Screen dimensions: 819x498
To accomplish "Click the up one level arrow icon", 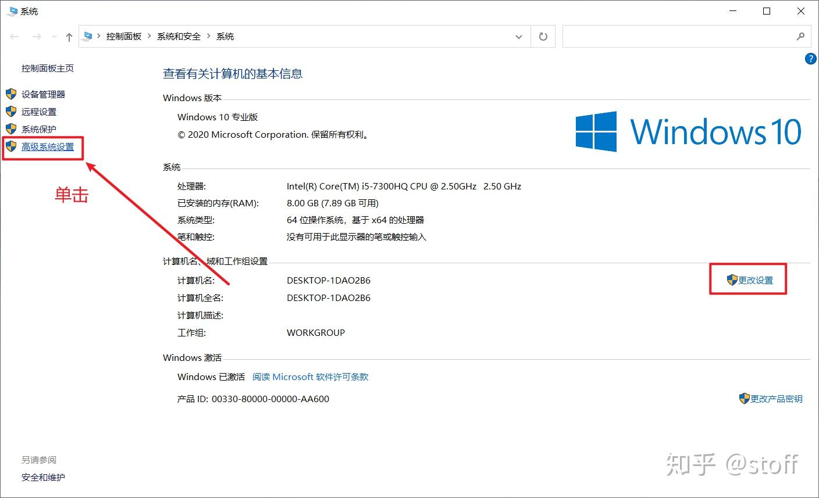I will (x=68, y=36).
